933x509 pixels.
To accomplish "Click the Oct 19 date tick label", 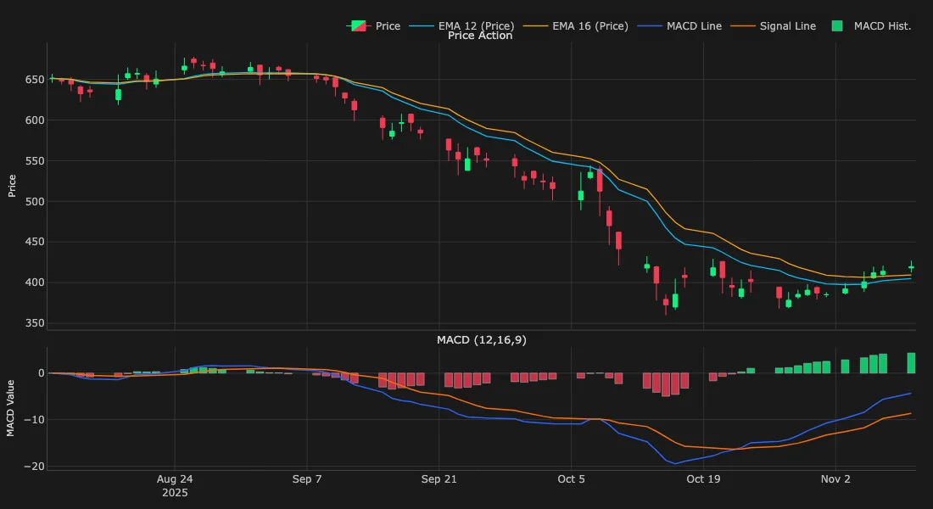I will click(x=703, y=479).
